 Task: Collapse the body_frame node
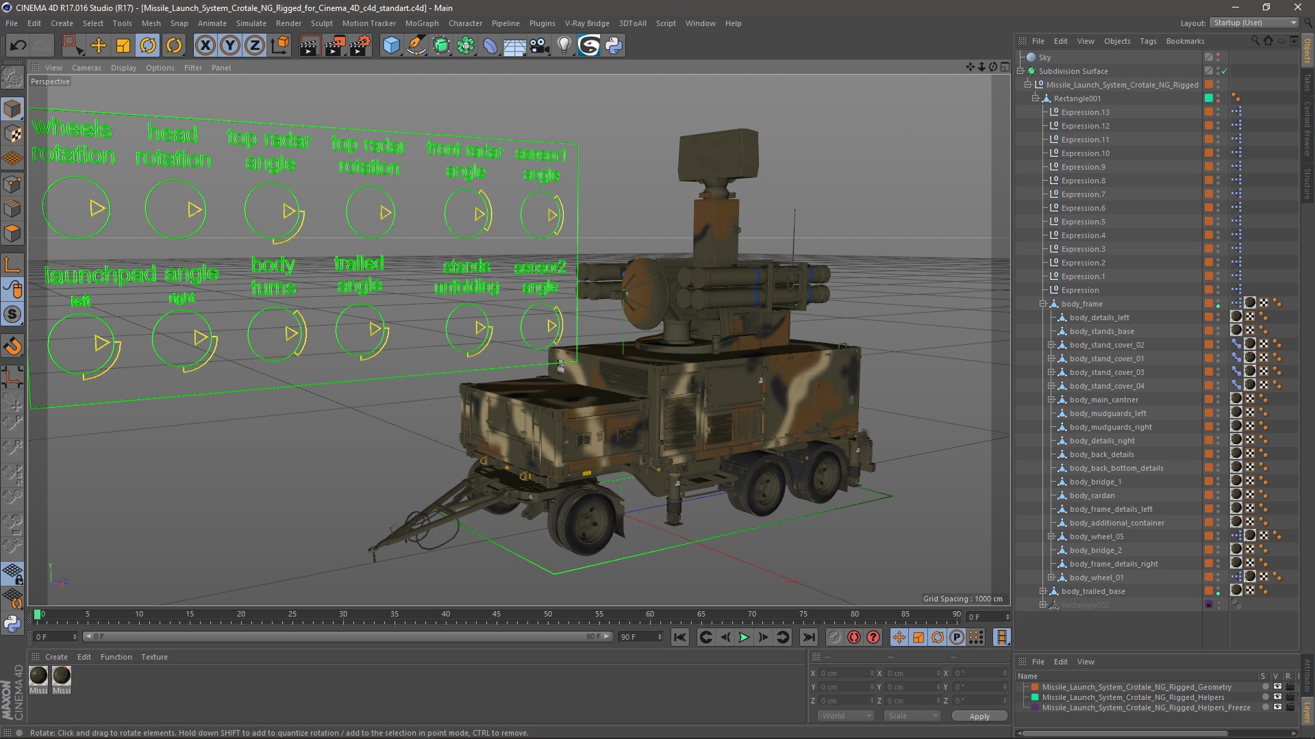coord(1043,304)
